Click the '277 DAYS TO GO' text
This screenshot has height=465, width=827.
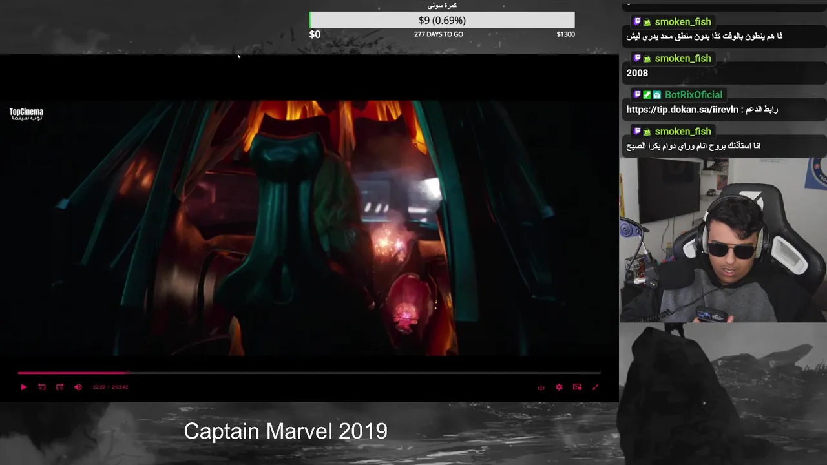coord(439,34)
